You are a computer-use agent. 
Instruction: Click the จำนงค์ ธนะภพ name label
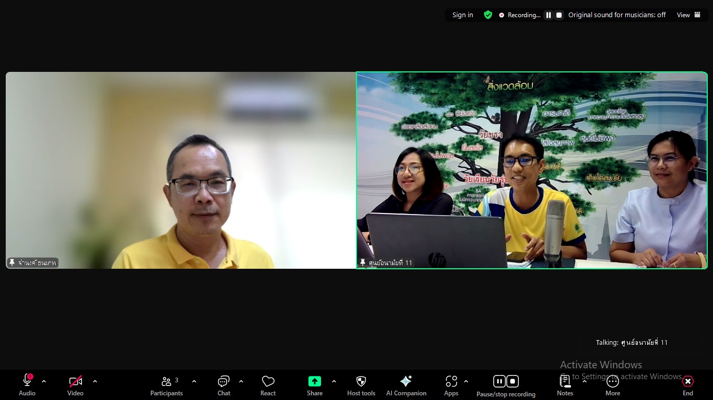tap(37, 262)
